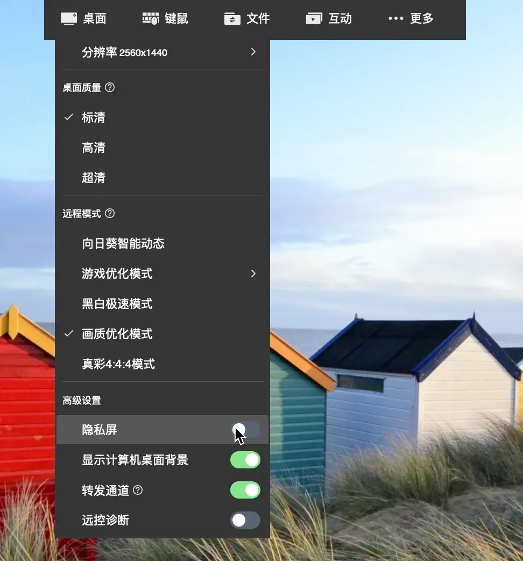
Task: Open the 更多 menu label
Action: 422,19
